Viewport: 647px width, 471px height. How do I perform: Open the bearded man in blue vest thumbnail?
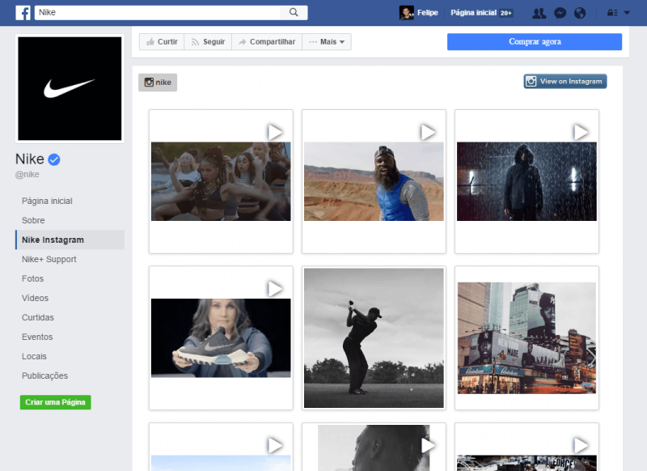coord(374,181)
